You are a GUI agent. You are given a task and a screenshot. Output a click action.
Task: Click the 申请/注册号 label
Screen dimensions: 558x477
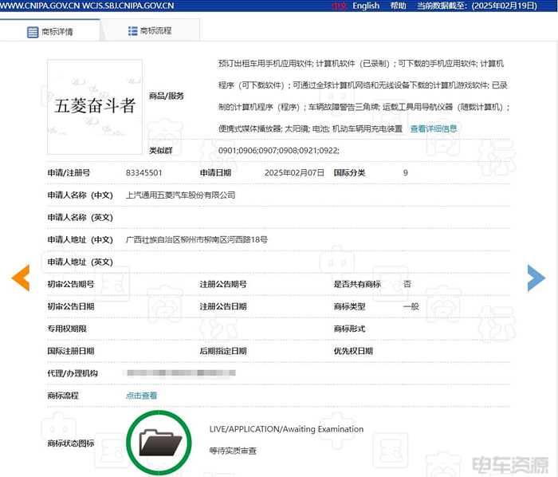pos(69,173)
